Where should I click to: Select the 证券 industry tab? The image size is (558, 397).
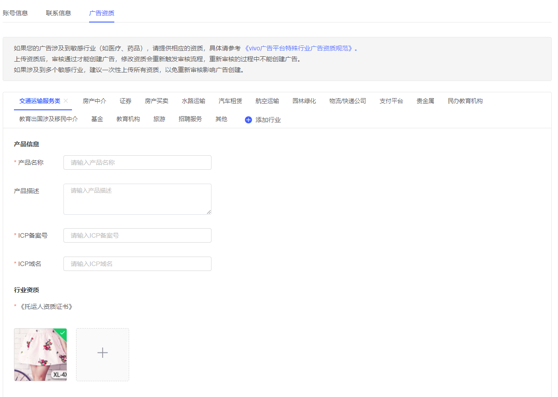(x=126, y=101)
